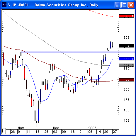Image resolution: width=136 pixels, height=136 pixels.
Task: Click the gray 557.5 moving average label
Action: pos(127,65)
